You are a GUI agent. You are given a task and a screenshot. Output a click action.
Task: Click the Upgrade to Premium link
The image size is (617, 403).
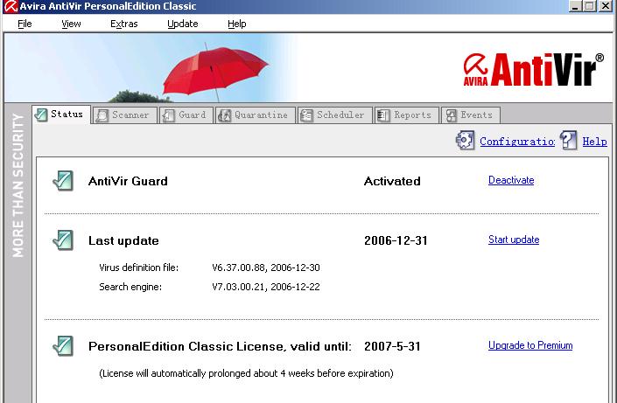(530, 345)
